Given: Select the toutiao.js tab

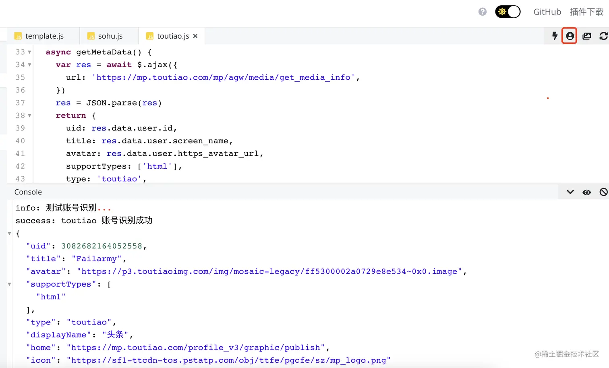Looking at the screenshot, I should tap(172, 36).
